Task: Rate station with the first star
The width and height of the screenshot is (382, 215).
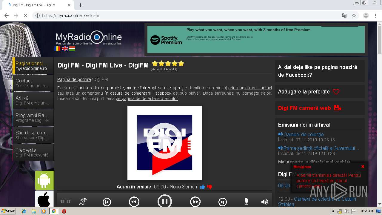Action: pyautogui.click(x=155, y=64)
